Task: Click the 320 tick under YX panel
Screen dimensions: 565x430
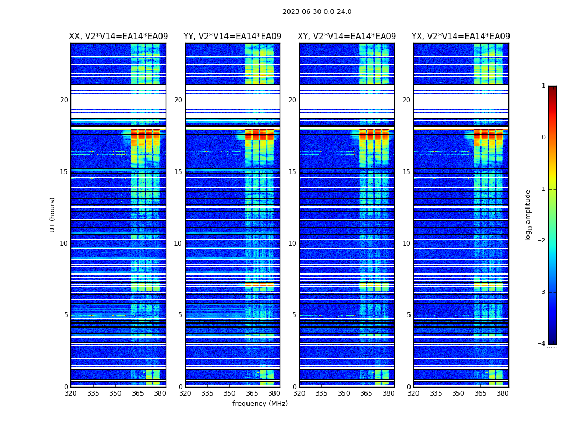Action: tap(414, 393)
